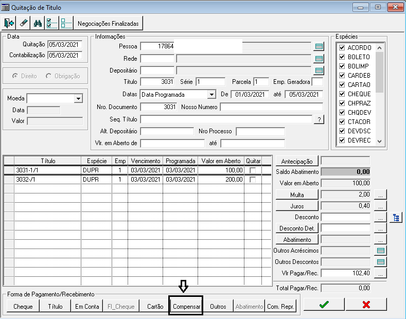The height and width of the screenshot is (319, 406).
Task: Uncheck the CHPRAZ espécie
Action: (342, 103)
